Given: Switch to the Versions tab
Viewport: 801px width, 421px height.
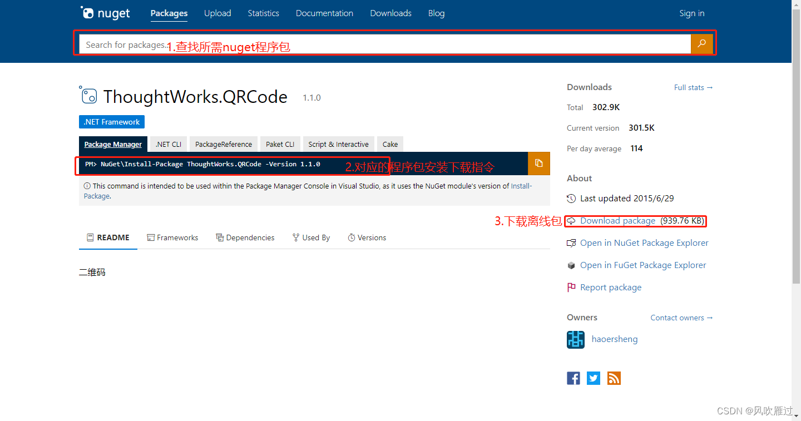Looking at the screenshot, I should click(367, 237).
